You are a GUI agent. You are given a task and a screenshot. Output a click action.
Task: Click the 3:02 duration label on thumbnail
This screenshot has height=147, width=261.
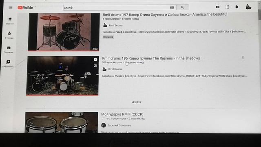click(95, 49)
